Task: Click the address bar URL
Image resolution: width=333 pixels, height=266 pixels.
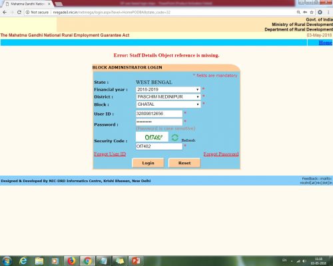Action: pos(112,13)
